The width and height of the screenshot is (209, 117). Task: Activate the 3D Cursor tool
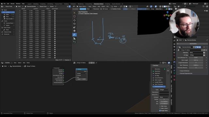(x=74, y=16)
